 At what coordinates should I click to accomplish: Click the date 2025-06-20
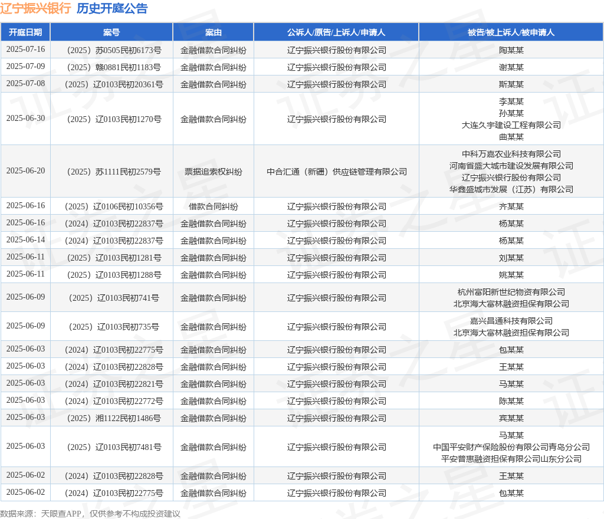tap(25, 170)
